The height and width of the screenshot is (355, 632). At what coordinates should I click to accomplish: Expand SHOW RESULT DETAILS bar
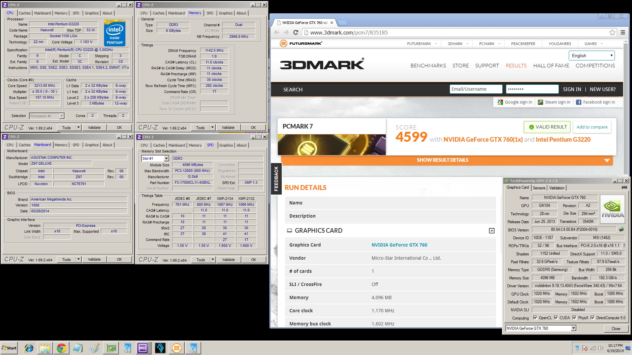tap(447, 160)
